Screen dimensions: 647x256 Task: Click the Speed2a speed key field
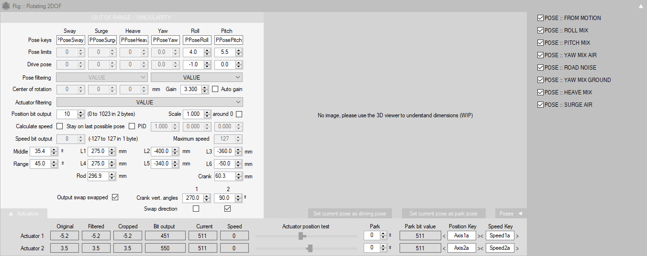pyautogui.click(x=500, y=248)
